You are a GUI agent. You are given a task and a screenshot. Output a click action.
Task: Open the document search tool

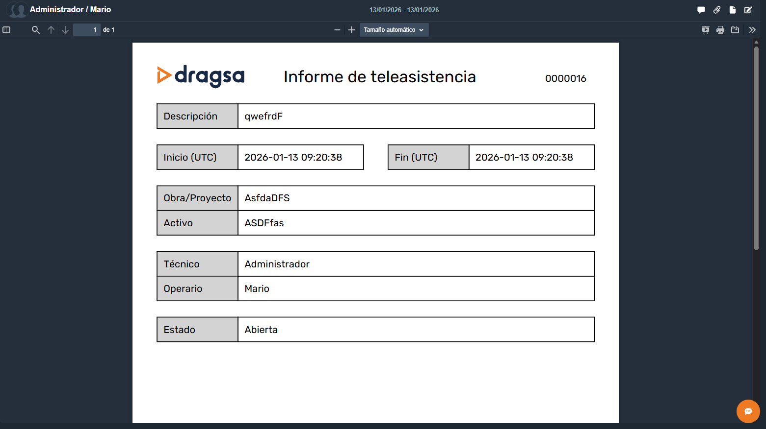tap(35, 30)
